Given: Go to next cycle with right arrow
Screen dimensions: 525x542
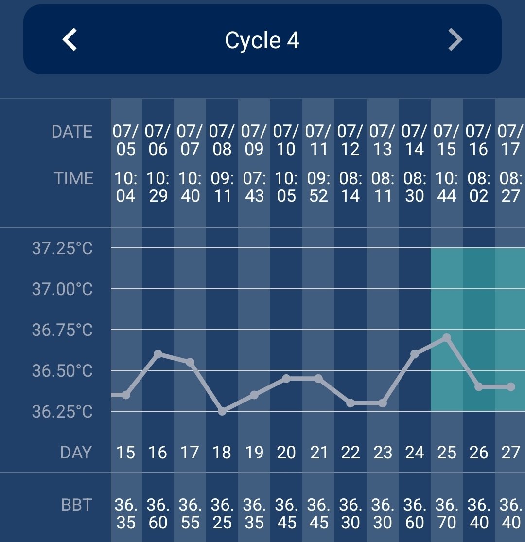Looking at the screenshot, I should [455, 39].
